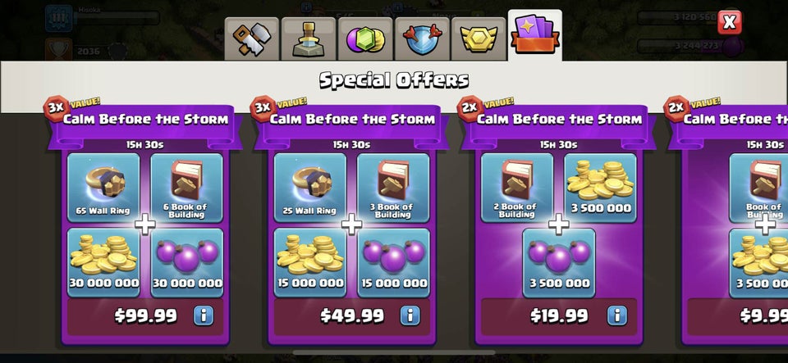The height and width of the screenshot is (363, 788).
Task: Open the gold pass badge tab
Action: [479, 39]
